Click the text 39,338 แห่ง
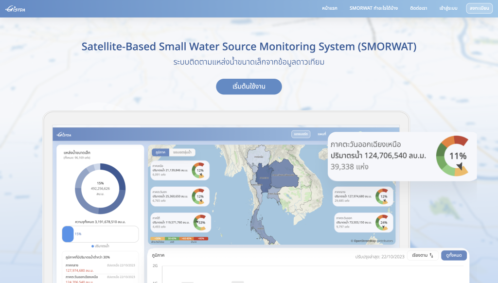This screenshot has height=283, width=498. coord(349,166)
